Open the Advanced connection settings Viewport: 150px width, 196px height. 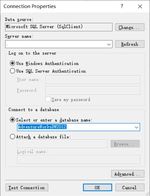pos(128,174)
